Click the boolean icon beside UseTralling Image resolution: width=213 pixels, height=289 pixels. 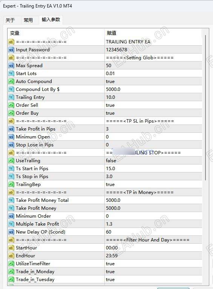coord(11,161)
